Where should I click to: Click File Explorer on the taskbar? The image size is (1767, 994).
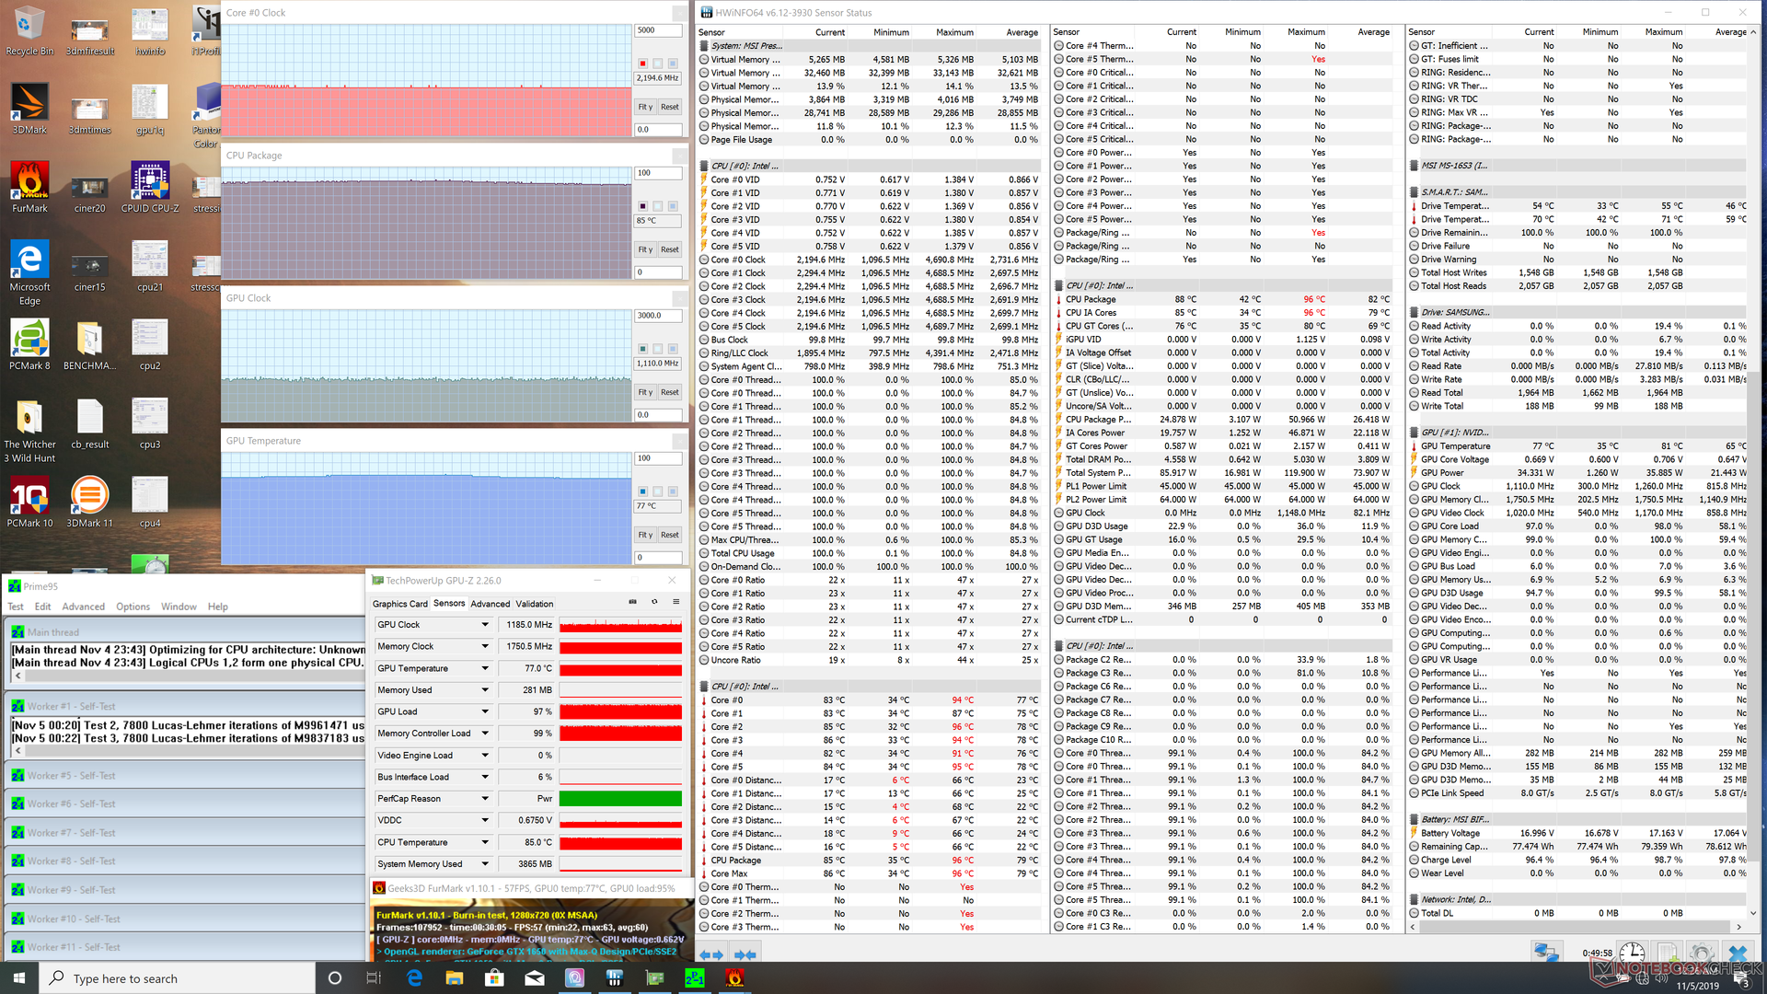point(454,977)
